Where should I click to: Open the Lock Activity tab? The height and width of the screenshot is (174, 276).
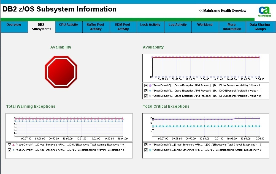pos(150,27)
